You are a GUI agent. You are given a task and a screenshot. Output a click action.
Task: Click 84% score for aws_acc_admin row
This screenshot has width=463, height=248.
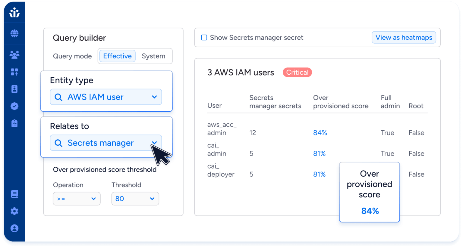coord(320,133)
